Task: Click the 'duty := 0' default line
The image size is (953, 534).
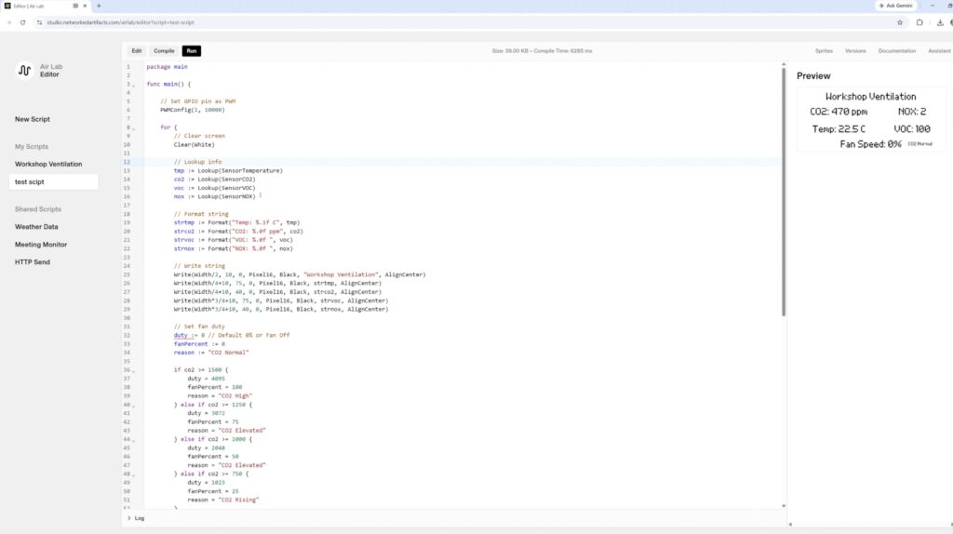Action: (232, 335)
